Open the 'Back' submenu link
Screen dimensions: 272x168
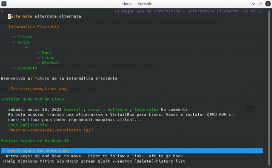pyautogui.click(x=47, y=53)
